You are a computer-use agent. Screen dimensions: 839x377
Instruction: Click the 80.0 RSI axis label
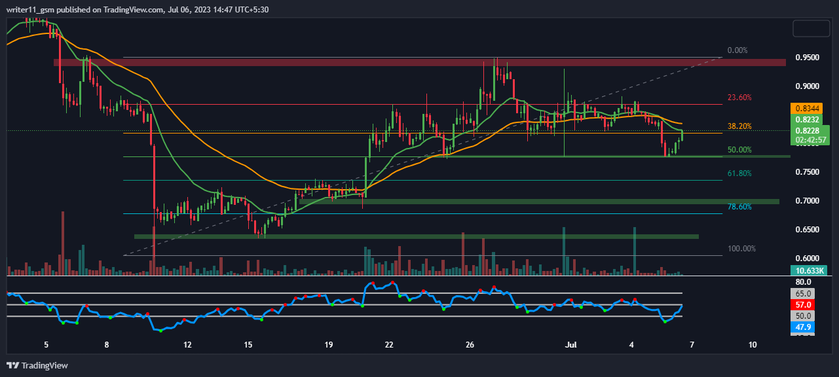click(804, 281)
